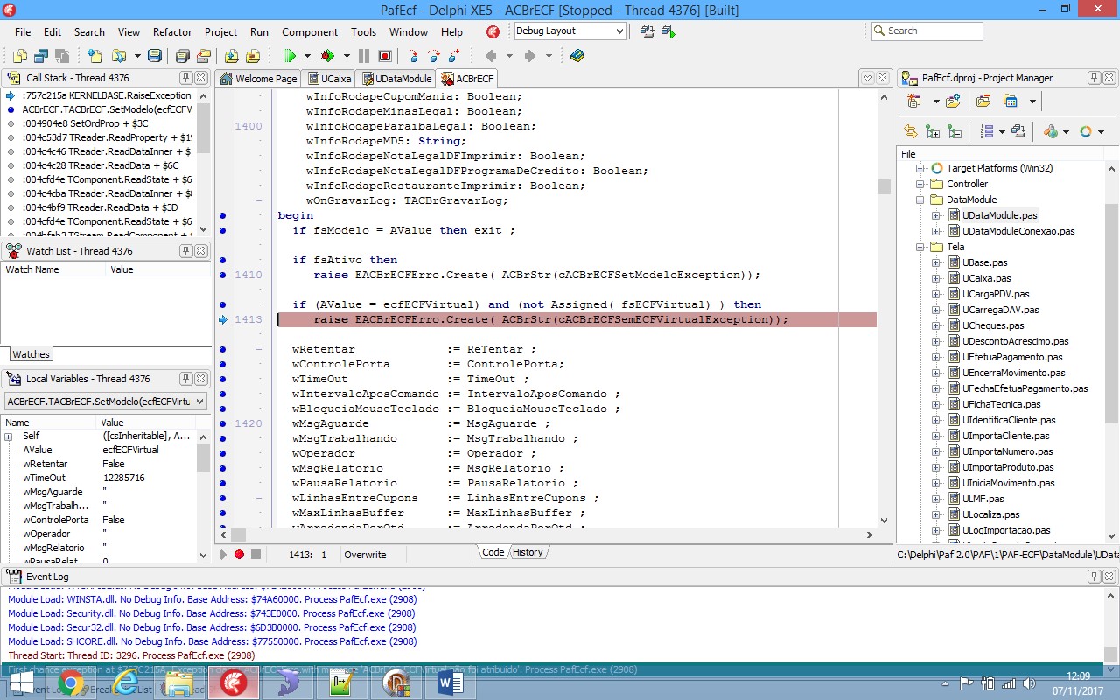Click Sync with code editor icon
The width and height of the screenshot is (1120, 700).
click(x=911, y=131)
